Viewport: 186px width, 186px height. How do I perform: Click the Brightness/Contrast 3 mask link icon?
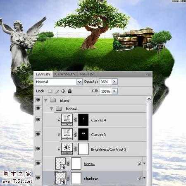tap(75, 149)
